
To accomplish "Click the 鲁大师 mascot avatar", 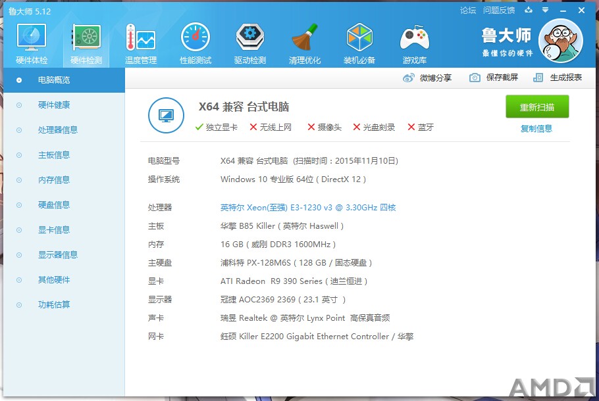I will pos(560,41).
